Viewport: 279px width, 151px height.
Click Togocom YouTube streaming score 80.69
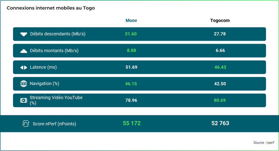coord(220,100)
